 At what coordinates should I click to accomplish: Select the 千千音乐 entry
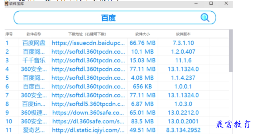pos(34,60)
